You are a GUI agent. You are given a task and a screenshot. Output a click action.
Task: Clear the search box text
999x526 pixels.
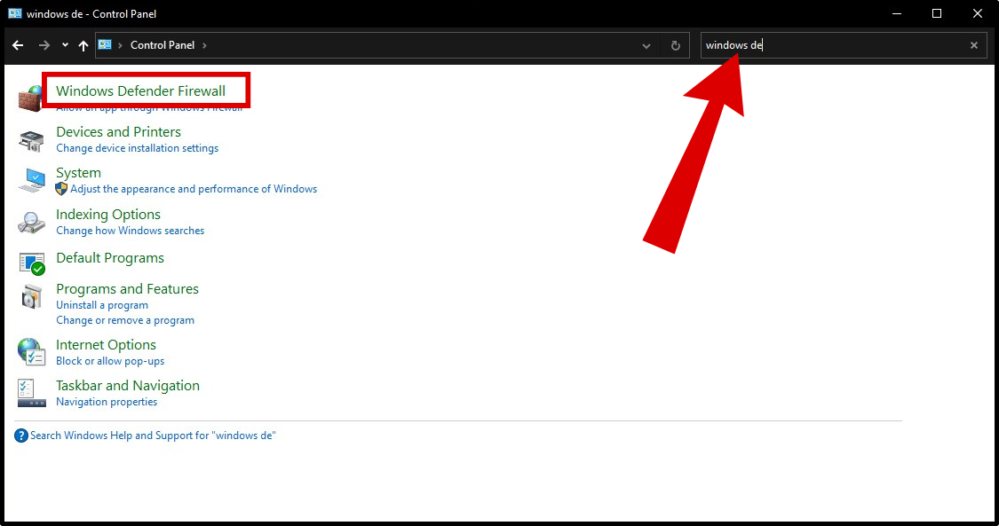coord(973,45)
